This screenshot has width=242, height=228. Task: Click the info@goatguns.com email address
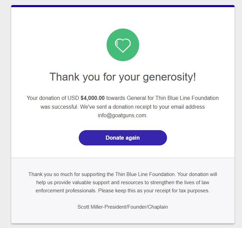click(123, 116)
